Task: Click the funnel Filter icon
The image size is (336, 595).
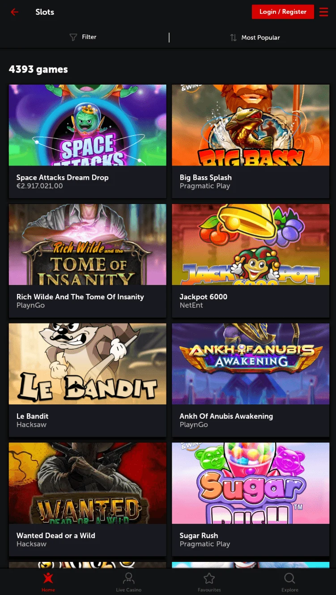Action: click(73, 38)
